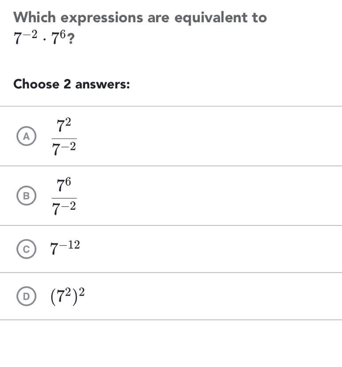The image size is (342, 367).
Task: Click the question mark after 7^6
Action: coord(71,40)
